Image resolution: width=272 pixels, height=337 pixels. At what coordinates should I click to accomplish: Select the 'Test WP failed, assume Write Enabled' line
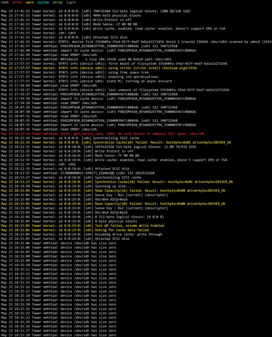tap(82, 226)
